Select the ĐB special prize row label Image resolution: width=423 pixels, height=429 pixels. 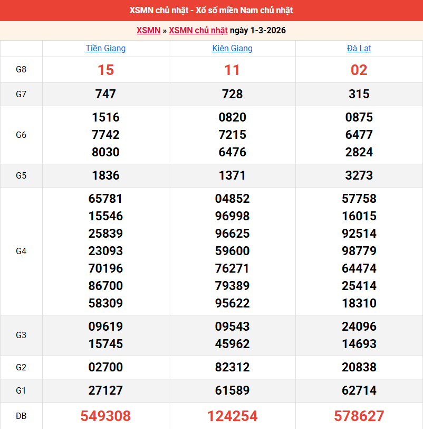pos(21,416)
